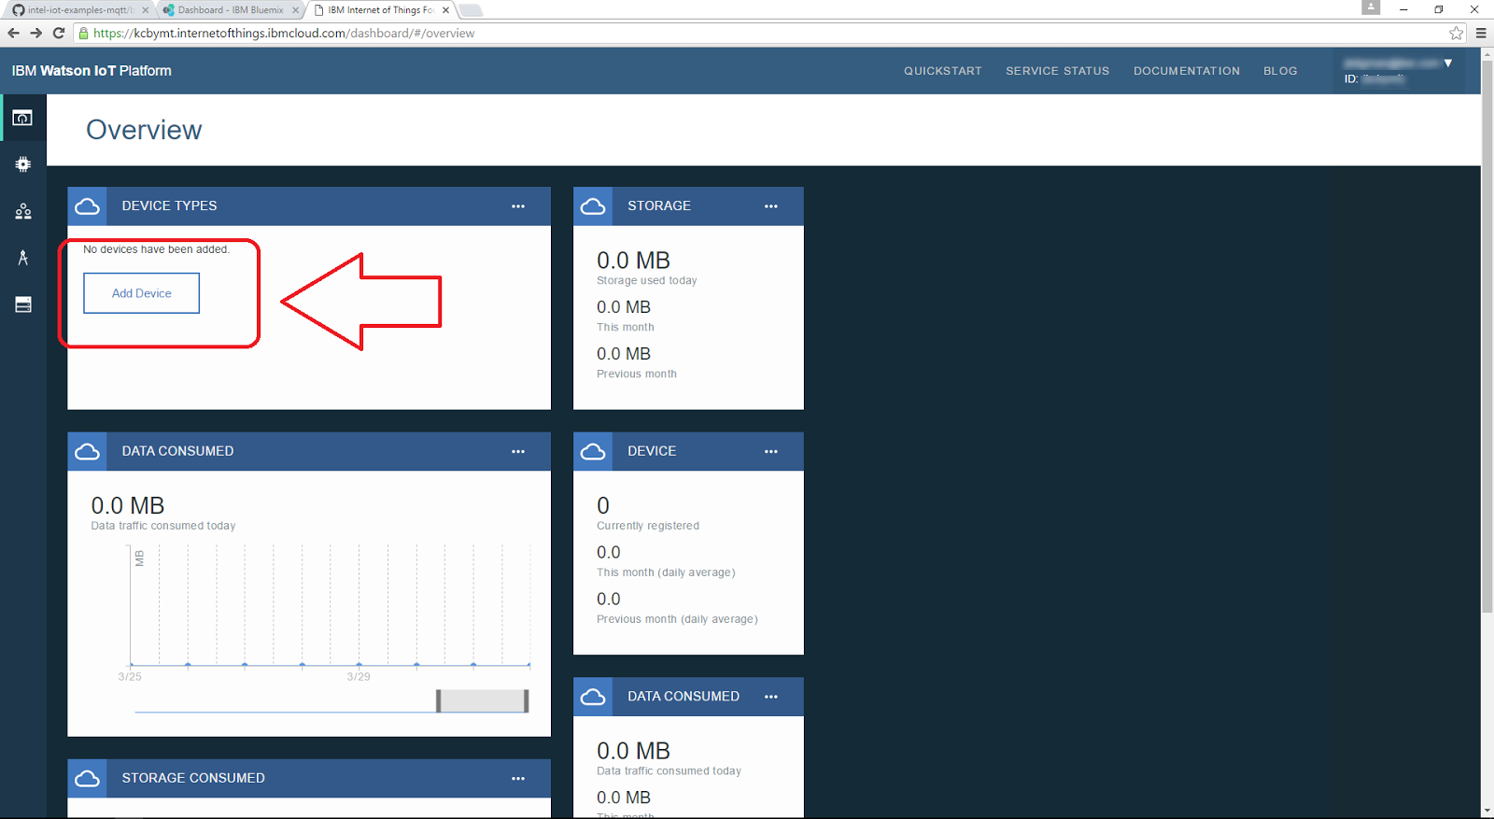
Task: Click the cloud icon on the DEVICE TYPES card
Action: coord(88,206)
